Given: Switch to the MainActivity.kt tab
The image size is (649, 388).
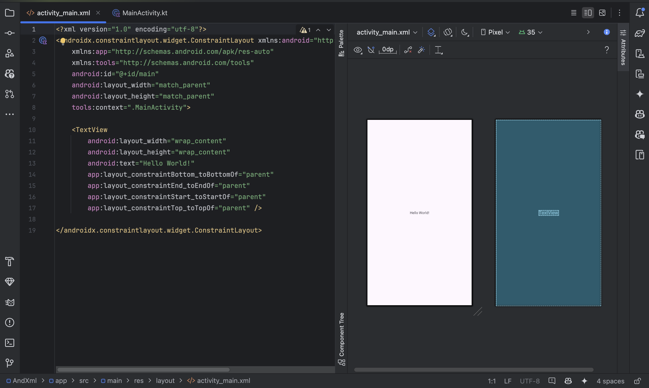Looking at the screenshot, I should [x=145, y=12].
